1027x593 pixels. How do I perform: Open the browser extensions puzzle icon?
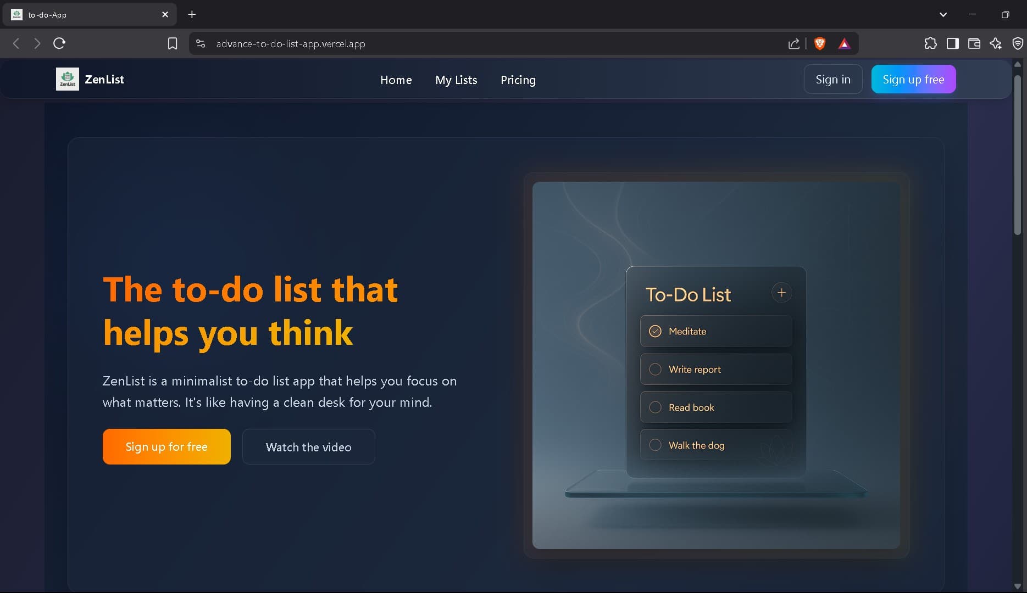click(930, 43)
